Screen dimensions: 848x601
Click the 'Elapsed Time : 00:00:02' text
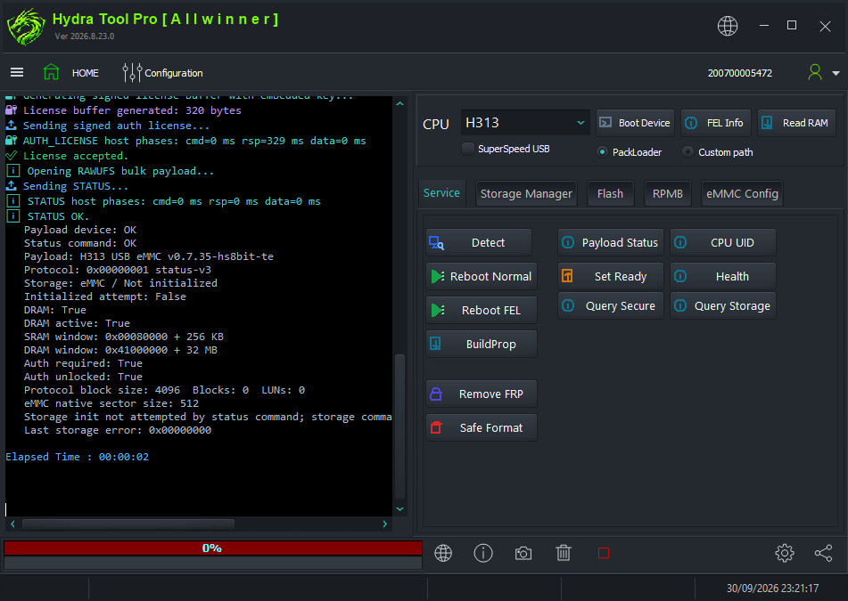click(x=77, y=457)
